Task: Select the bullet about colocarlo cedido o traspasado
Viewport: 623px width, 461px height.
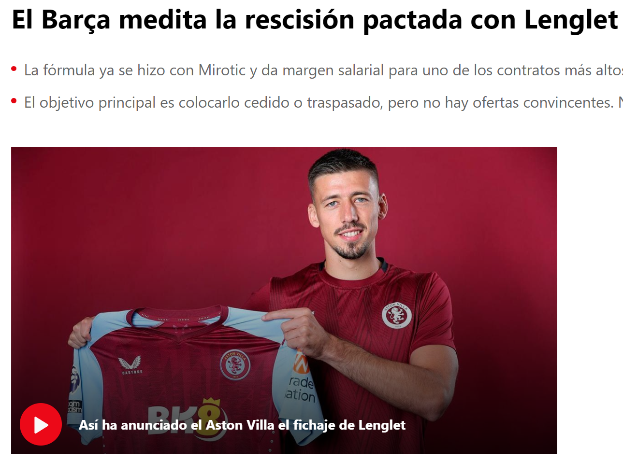Action: click(323, 103)
